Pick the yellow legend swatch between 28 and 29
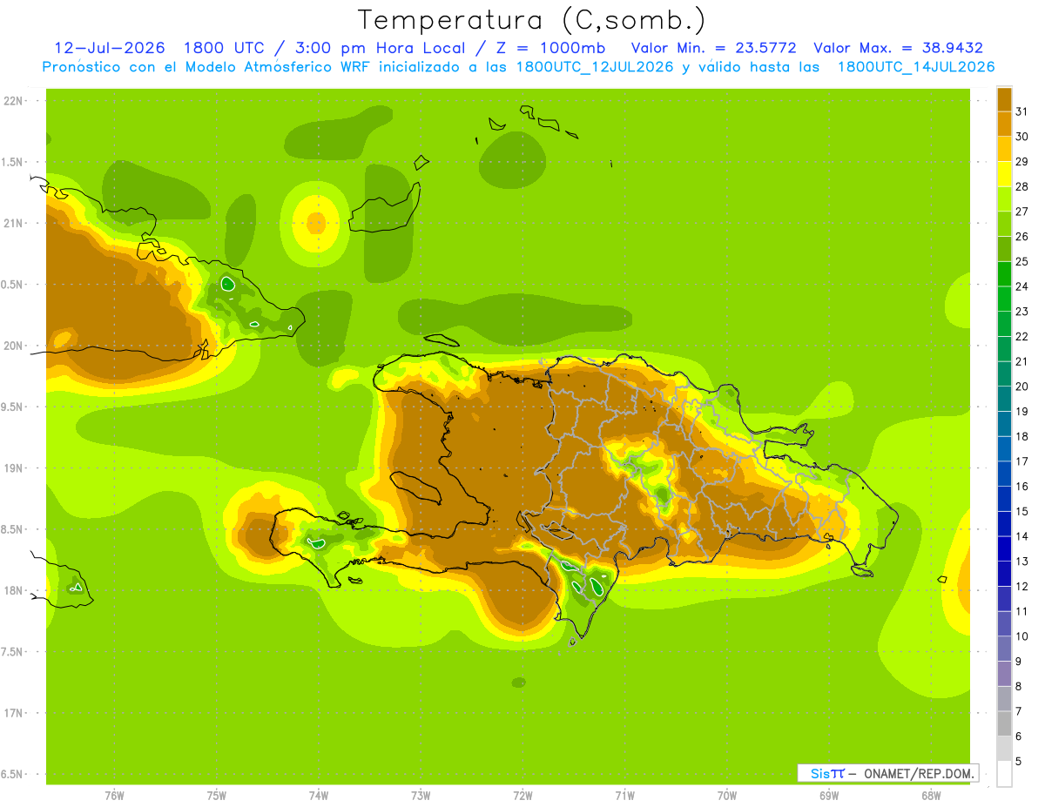The image size is (1045, 807). tap(1004, 174)
